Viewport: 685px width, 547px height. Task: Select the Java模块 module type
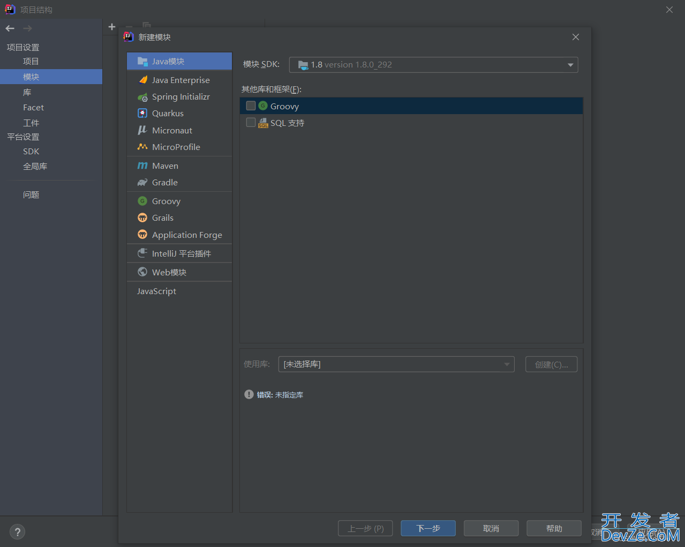(x=179, y=61)
